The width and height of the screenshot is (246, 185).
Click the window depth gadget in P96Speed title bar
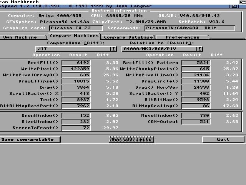[234, 6]
